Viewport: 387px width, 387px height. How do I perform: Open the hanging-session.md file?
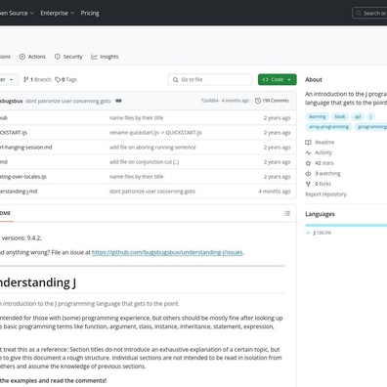(26, 148)
